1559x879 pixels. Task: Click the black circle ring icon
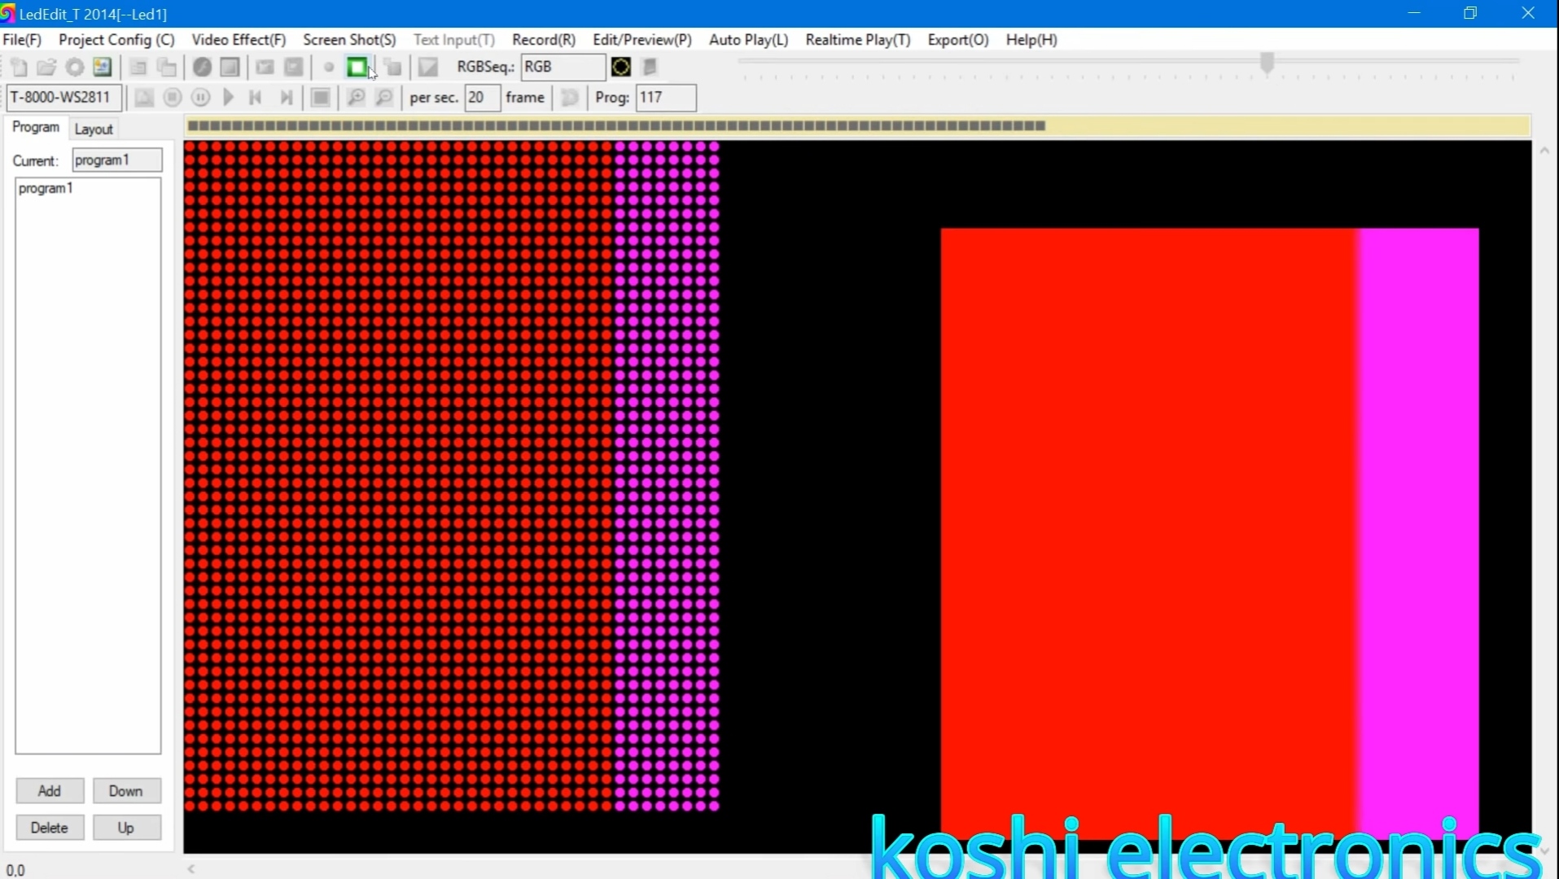621,67
